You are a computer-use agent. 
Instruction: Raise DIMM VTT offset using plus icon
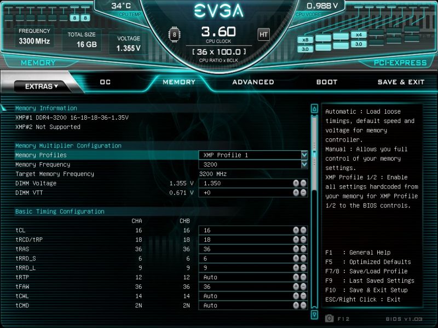(x=296, y=193)
